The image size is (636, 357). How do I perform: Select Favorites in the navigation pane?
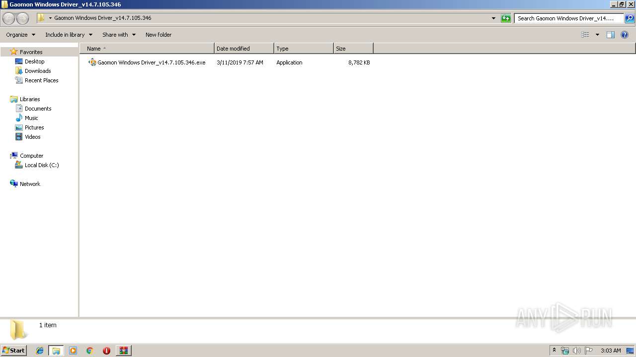[x=31, y=52]
